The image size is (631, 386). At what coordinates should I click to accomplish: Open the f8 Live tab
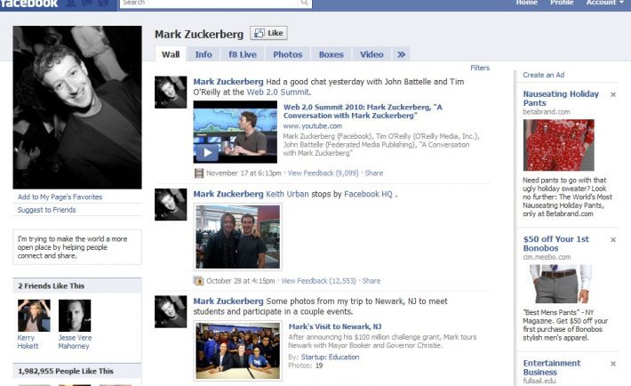coord(243,54)
